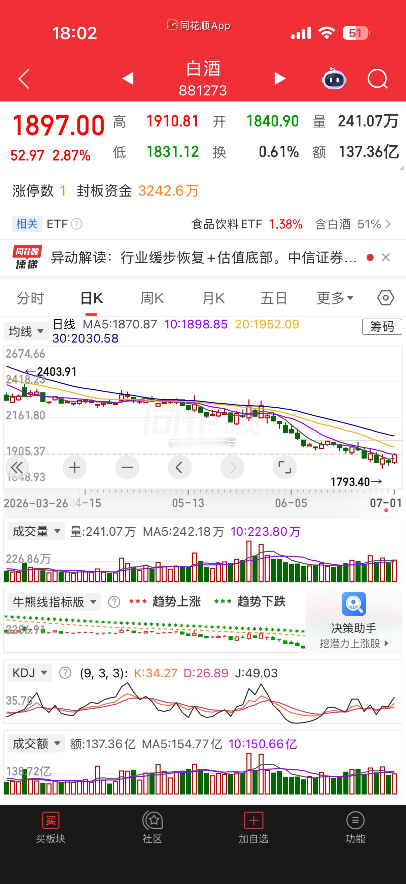
Task: Zoom out chart with minus button
Action: (x=127, y=467)
